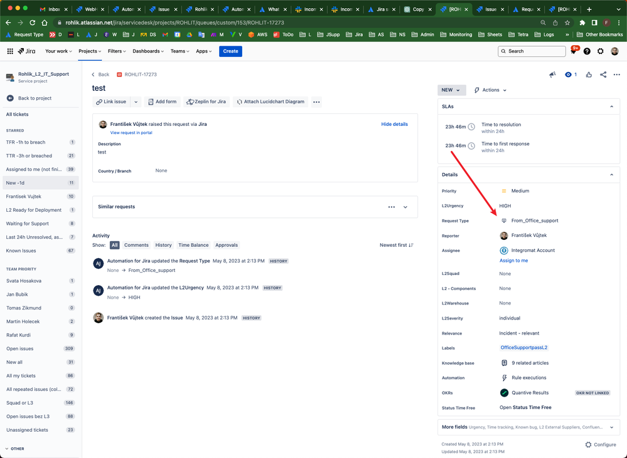
Task: Go Back to the queue
Action: 100,75
